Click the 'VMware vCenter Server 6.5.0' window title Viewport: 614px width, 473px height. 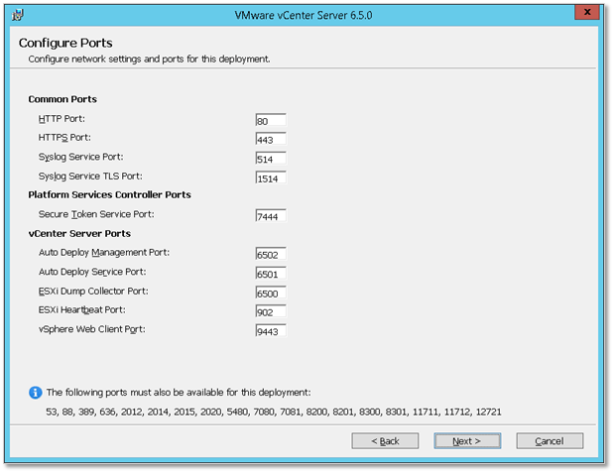[304, 15]
